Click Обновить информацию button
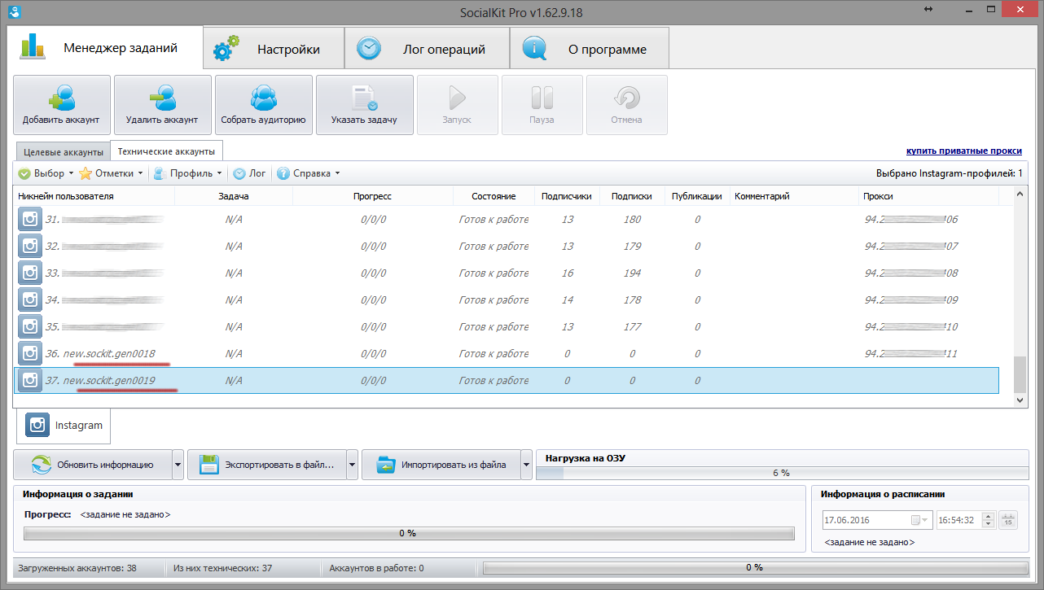This screenshot has height=590, width=1044. (93, 465)
